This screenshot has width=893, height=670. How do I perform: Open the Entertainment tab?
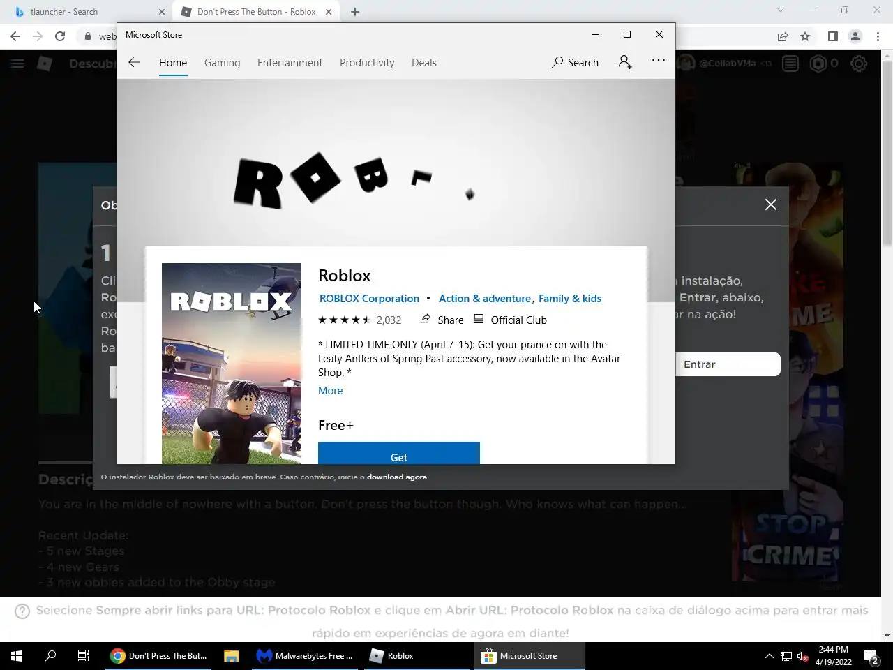(x=290, y=62)
